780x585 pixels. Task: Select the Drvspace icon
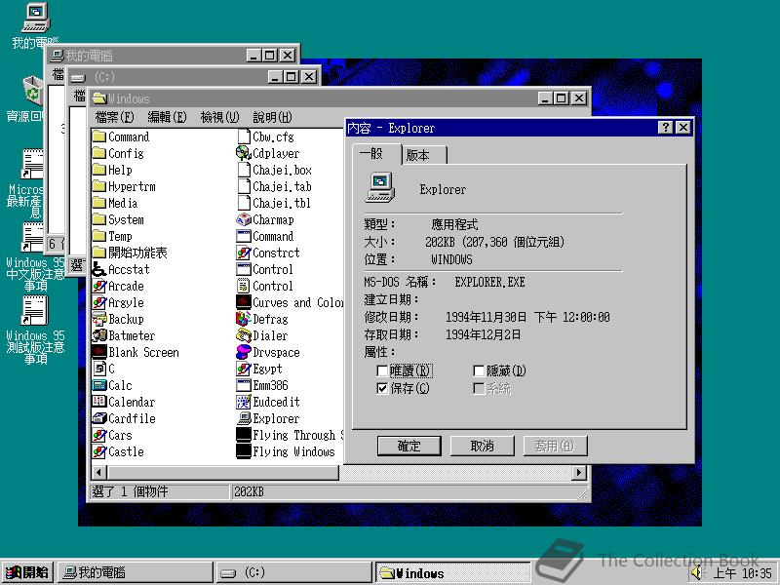[243, 352]
